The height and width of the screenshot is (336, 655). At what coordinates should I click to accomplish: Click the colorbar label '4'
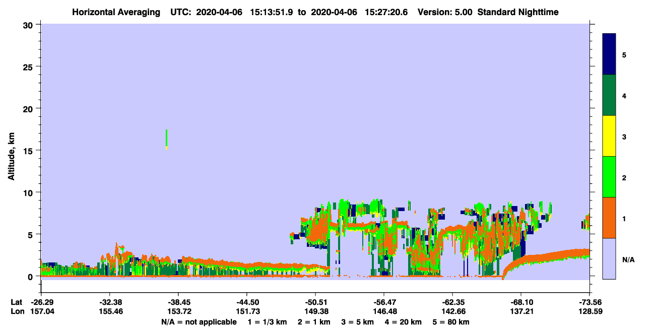point(624,95)
